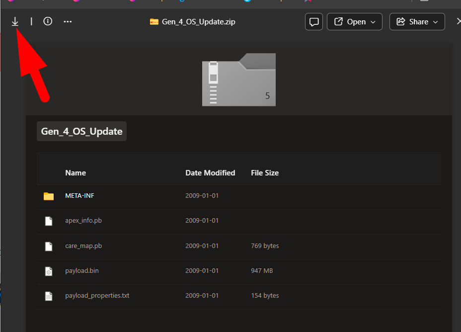The width and height of the screenshot is (461, 332).
Task: Click the care_map.pb file icon
Action: 49,246
